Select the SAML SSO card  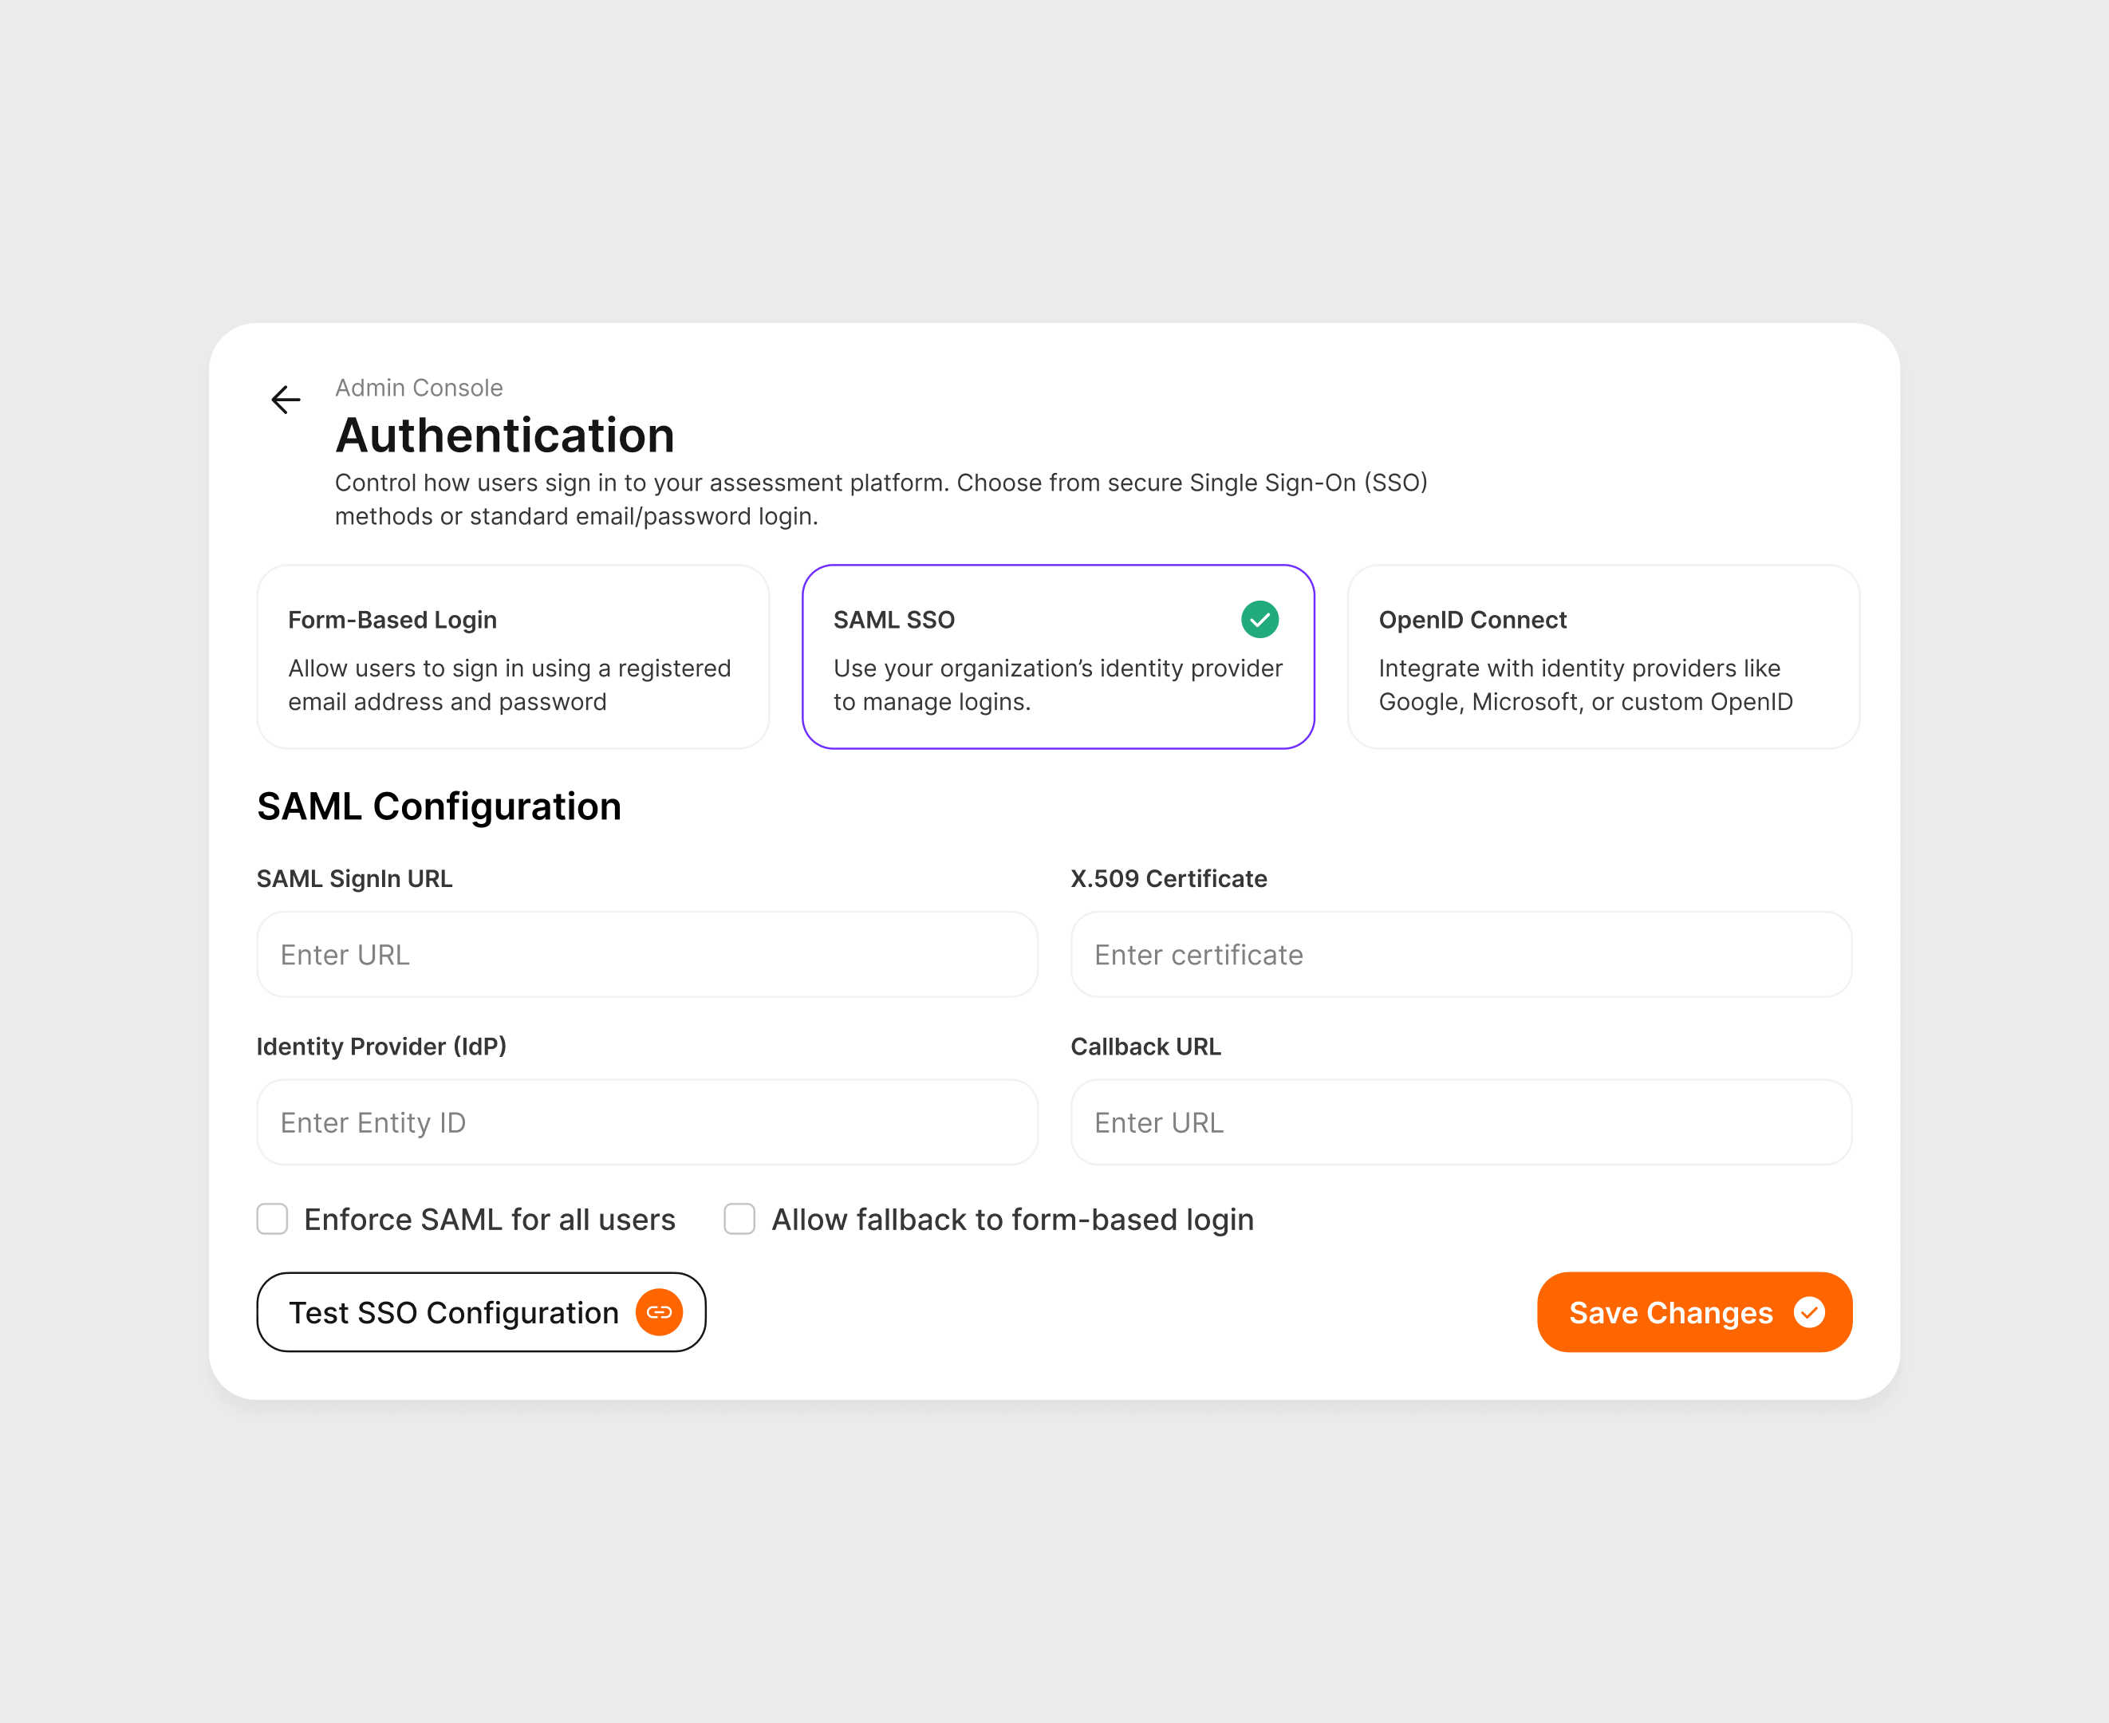(x=1057, y=657)
